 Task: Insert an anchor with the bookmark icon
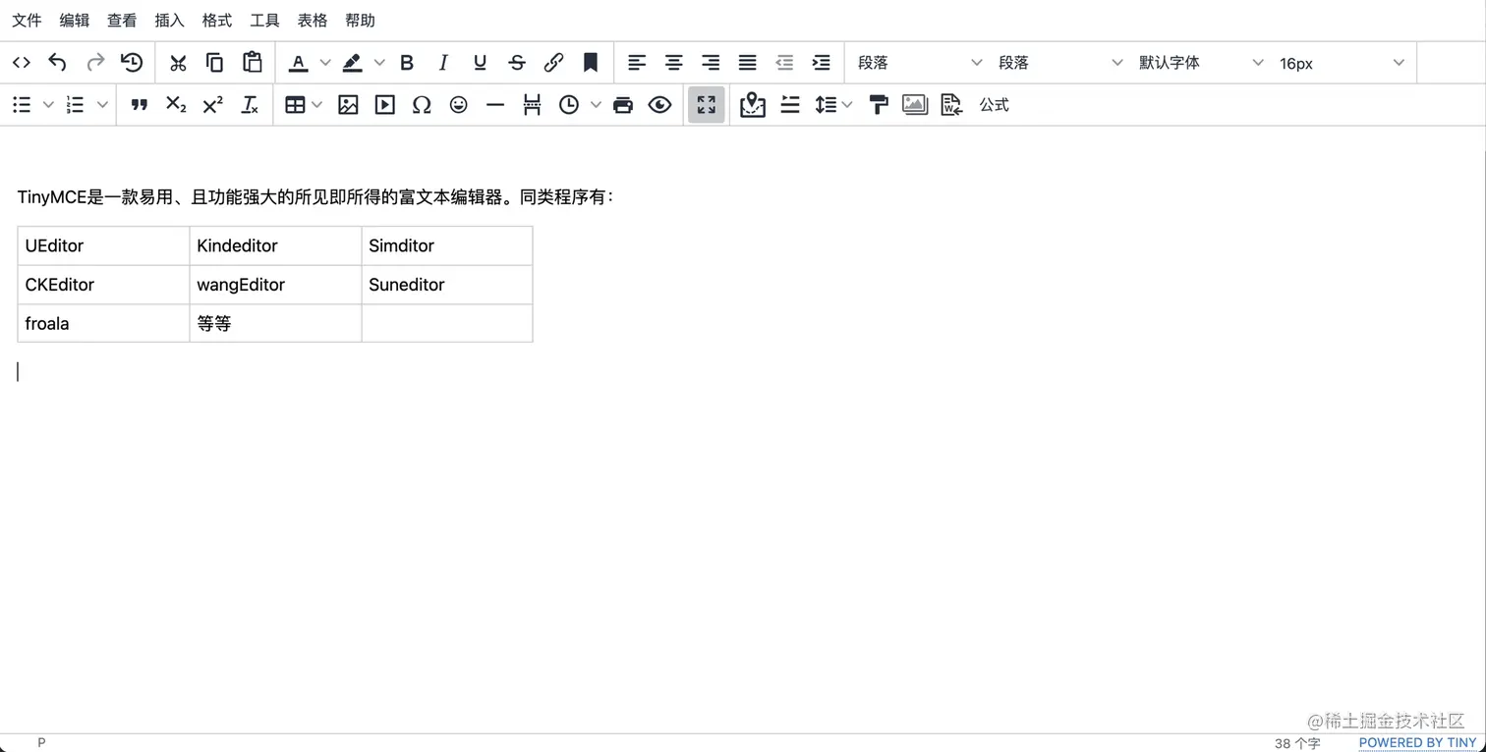[591, 63]
